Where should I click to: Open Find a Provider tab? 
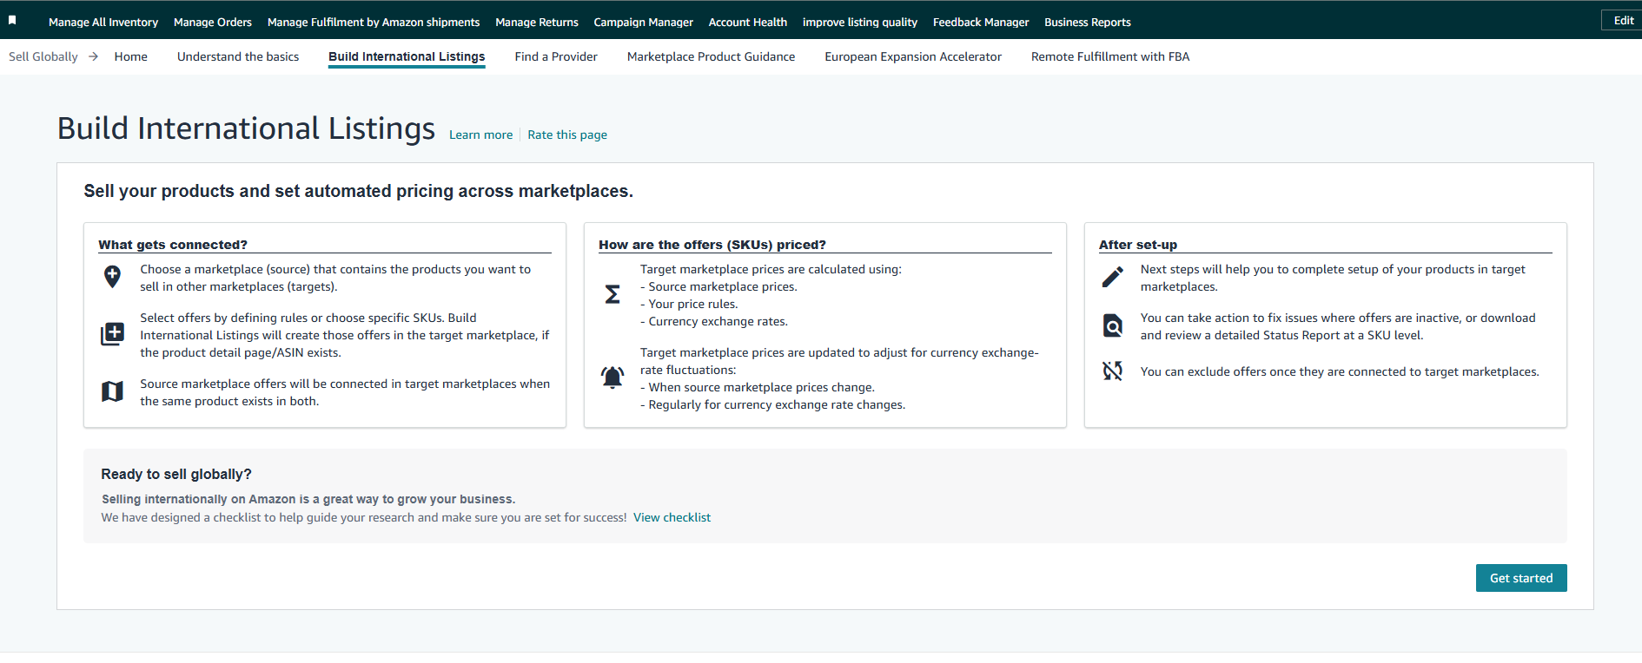[556, 56]
